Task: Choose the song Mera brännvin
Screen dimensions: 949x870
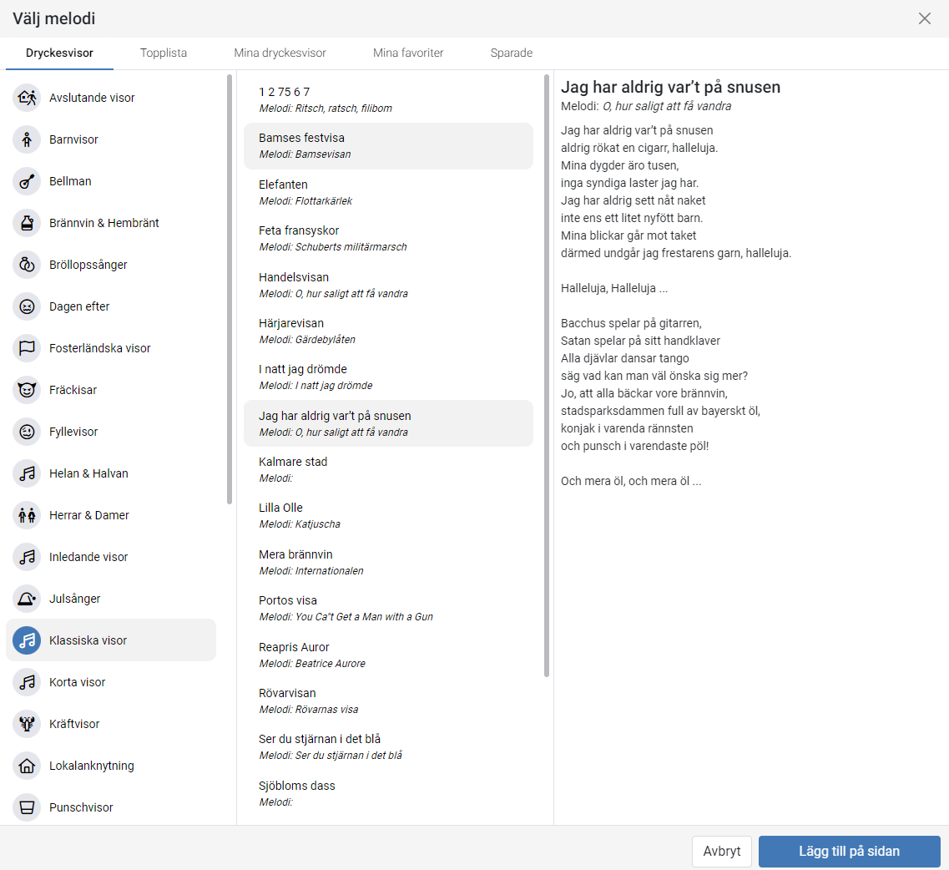Action: coord(388,562)
